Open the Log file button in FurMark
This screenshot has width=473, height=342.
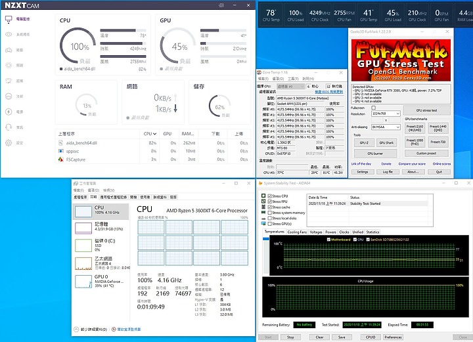[388, 172]
